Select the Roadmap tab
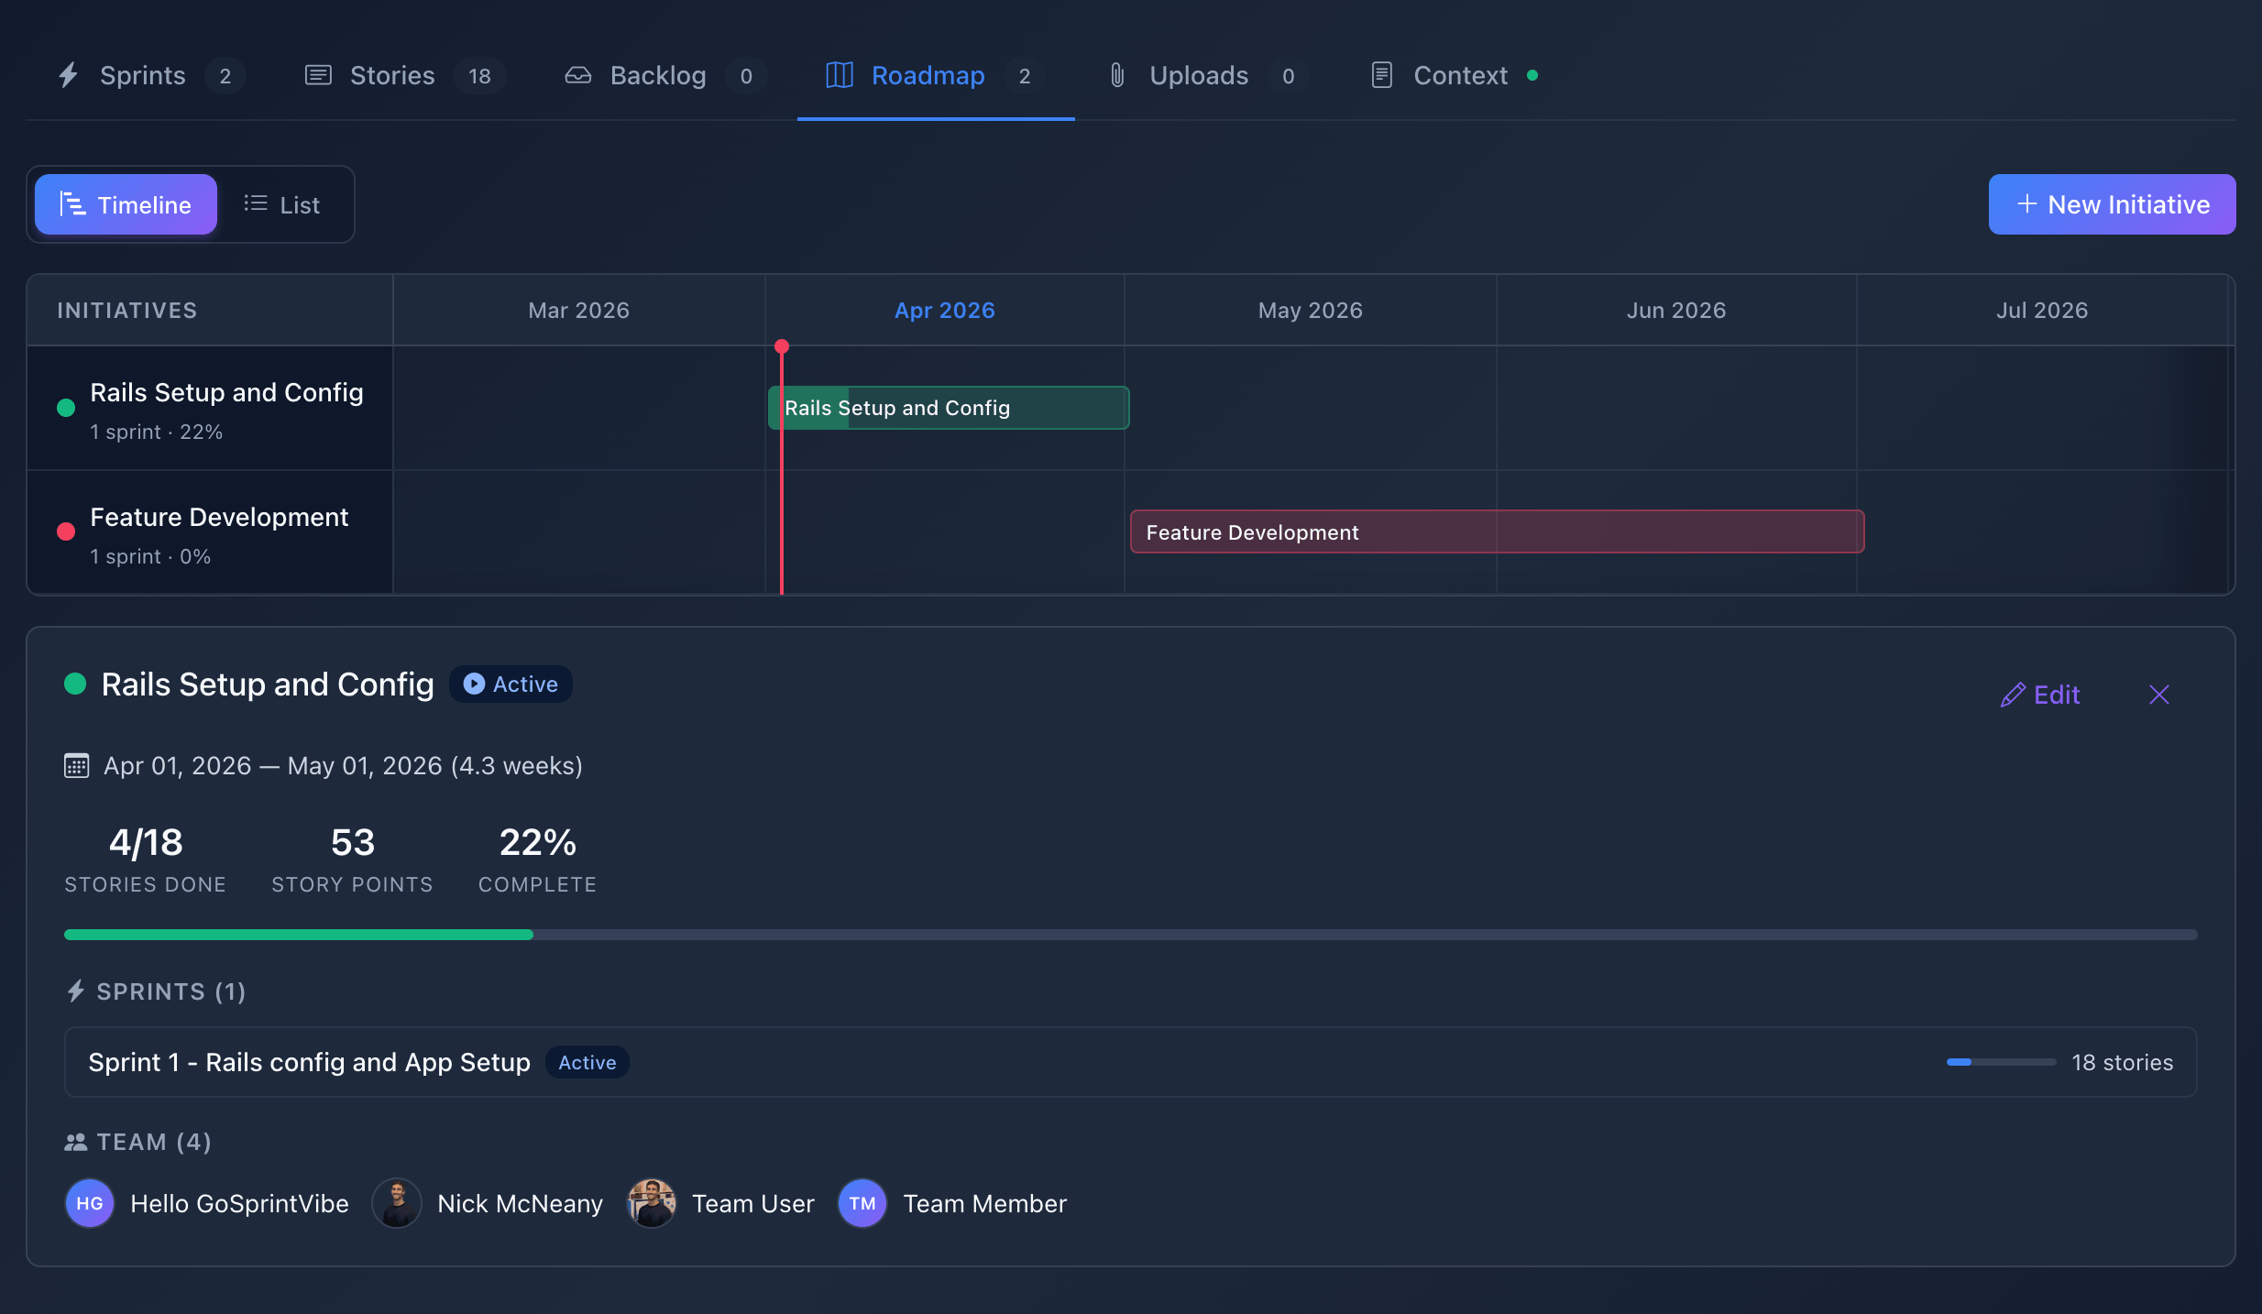Screen dimensions: 2262x1314 [x=935, y=75]
